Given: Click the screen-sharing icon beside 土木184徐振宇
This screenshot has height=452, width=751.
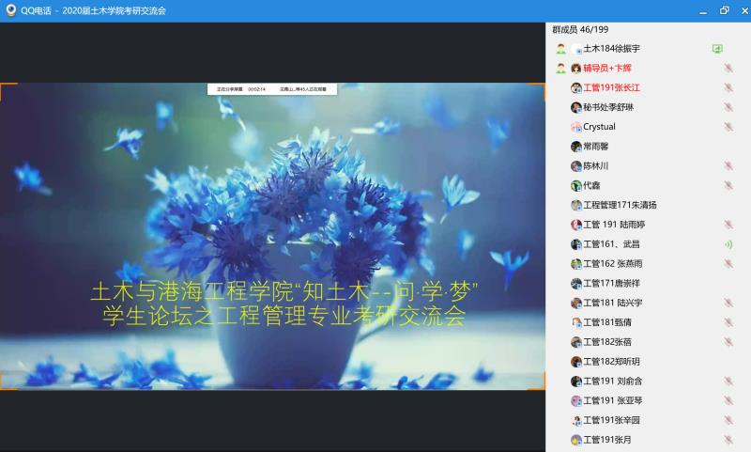Looking at the screenshot, I should point(717,49).
